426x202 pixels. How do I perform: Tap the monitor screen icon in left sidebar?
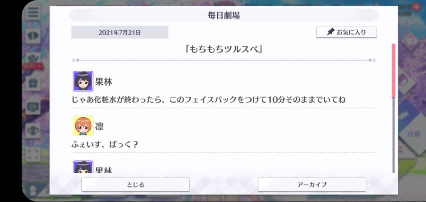click(x=34, y=107)
